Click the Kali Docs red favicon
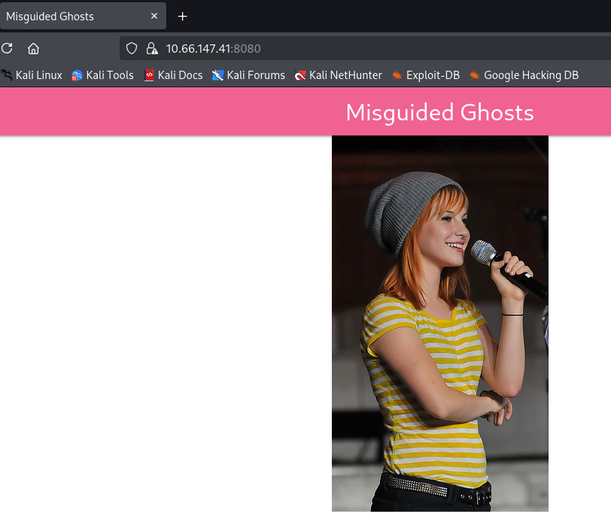This screenshot has height=523, width=611. pyautogui.click(x=149, y=75)
